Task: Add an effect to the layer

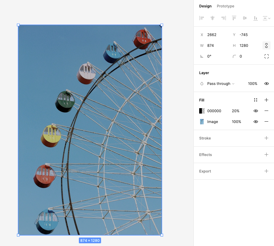Action: click(266, 155)
